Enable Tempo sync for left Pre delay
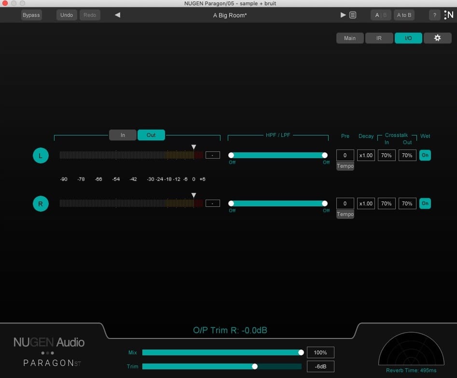 click(345, 166)
